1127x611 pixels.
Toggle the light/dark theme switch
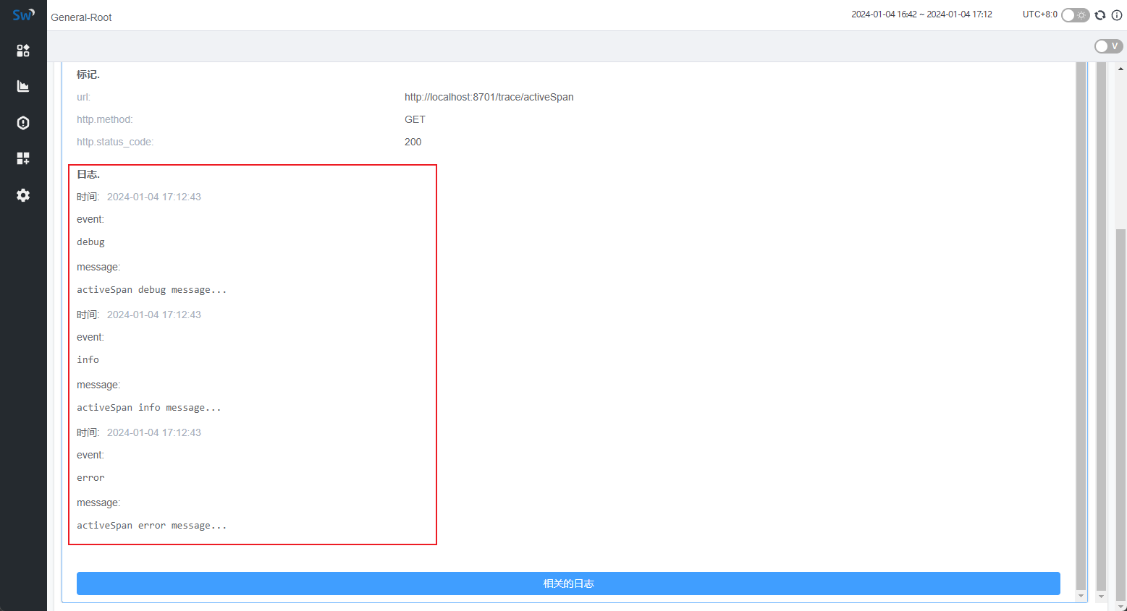(x=1075, y=15)
